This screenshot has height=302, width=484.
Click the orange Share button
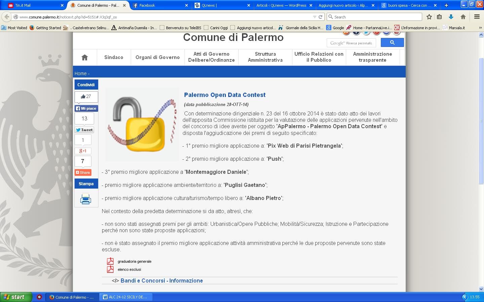[x=83, y=172]
